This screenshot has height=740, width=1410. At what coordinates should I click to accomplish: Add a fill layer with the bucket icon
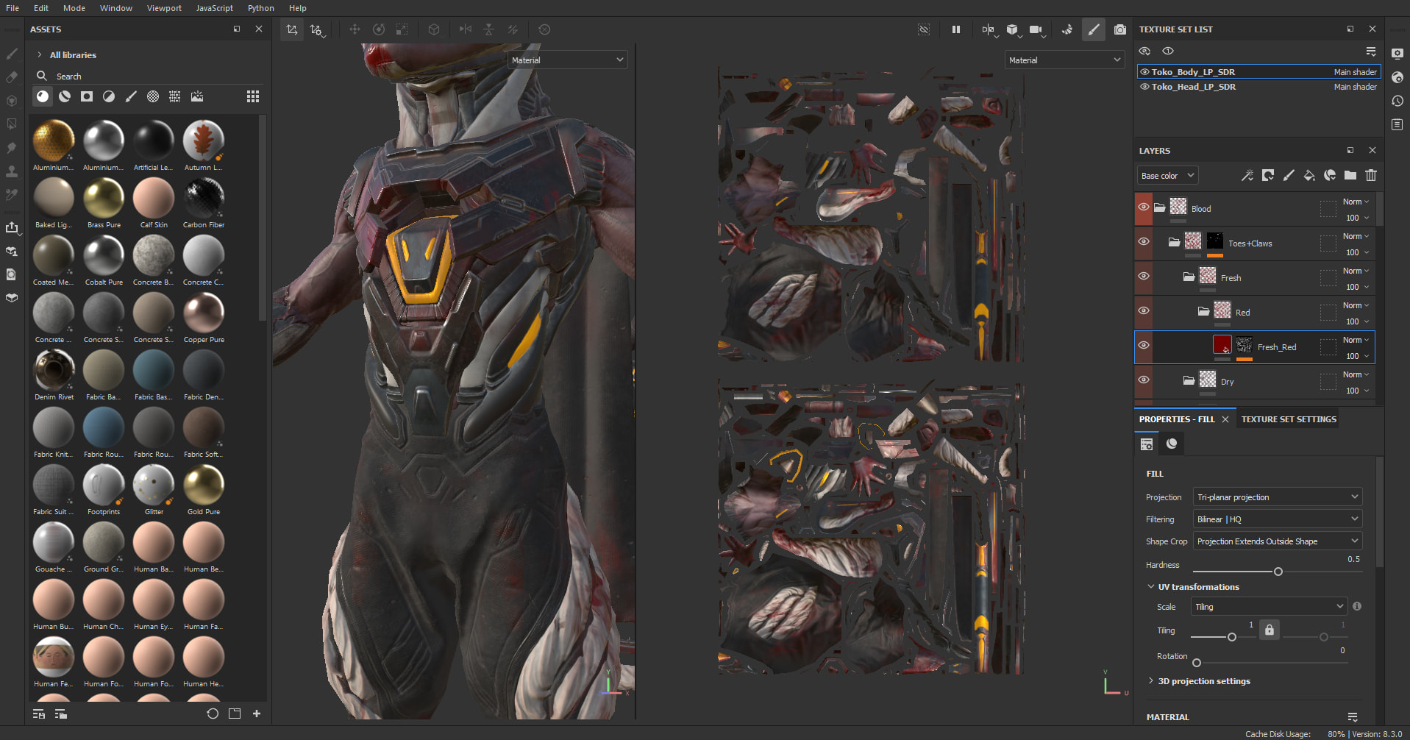1308,175
